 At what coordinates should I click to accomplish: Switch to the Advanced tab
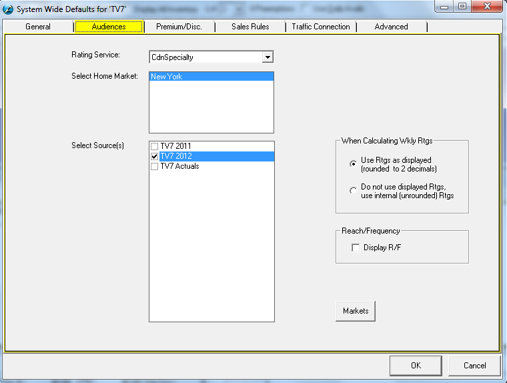(x=391, y=27)
